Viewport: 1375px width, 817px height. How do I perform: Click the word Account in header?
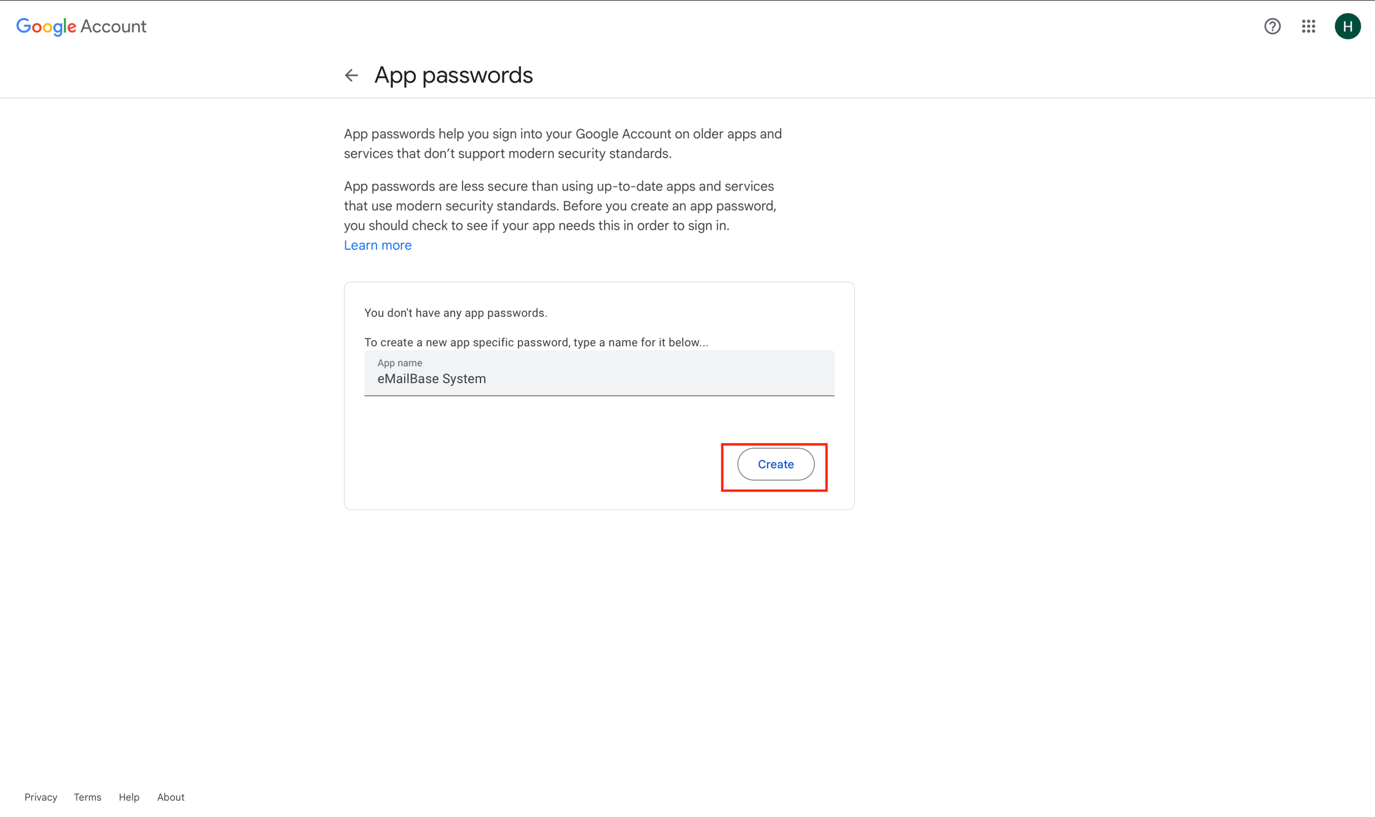click(x=113, y=26)
